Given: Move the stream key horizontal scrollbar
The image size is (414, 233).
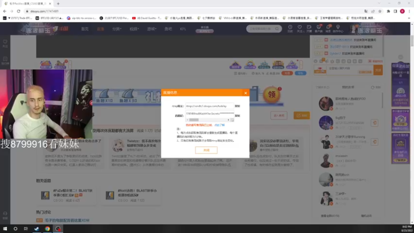Looking at the screenshot, I should pos(194,120).
